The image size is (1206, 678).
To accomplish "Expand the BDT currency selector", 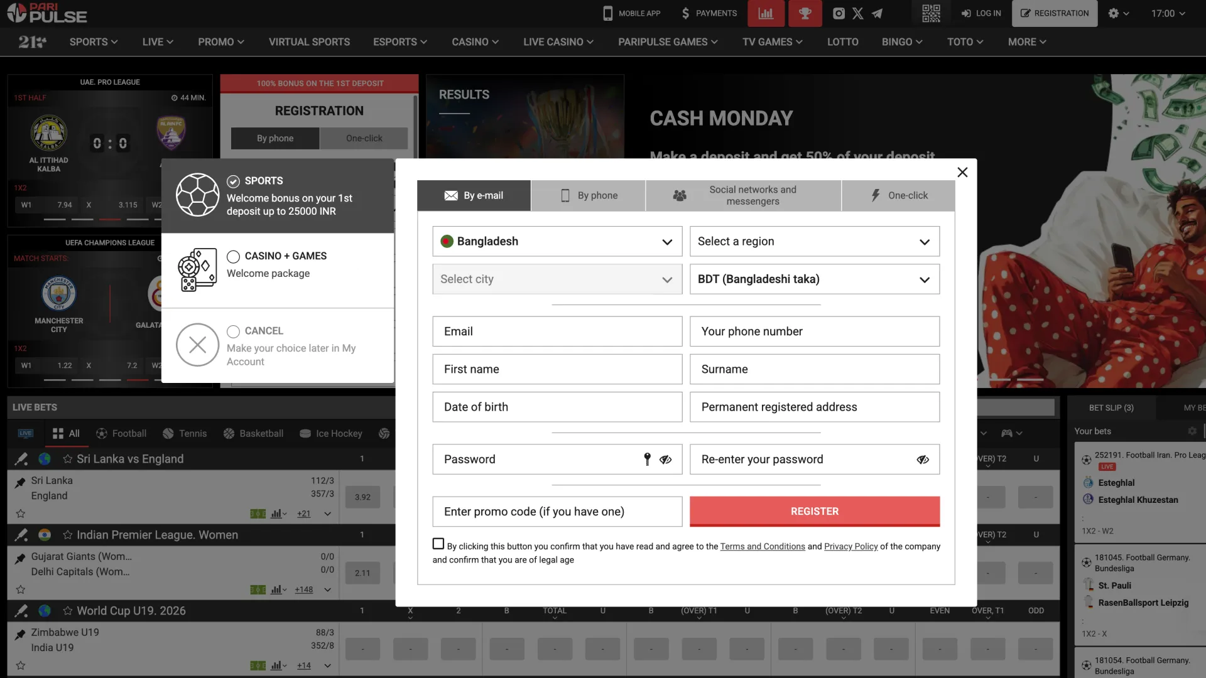I will pyautogui.click(x=814, y=279).
